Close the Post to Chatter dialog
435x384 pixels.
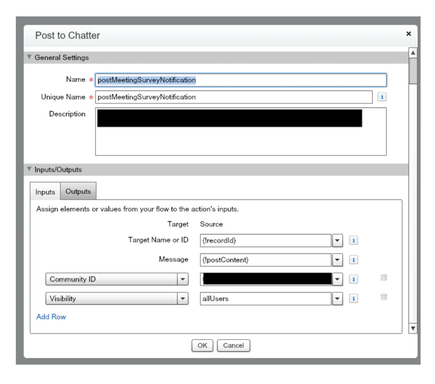[x=408, y=34]
